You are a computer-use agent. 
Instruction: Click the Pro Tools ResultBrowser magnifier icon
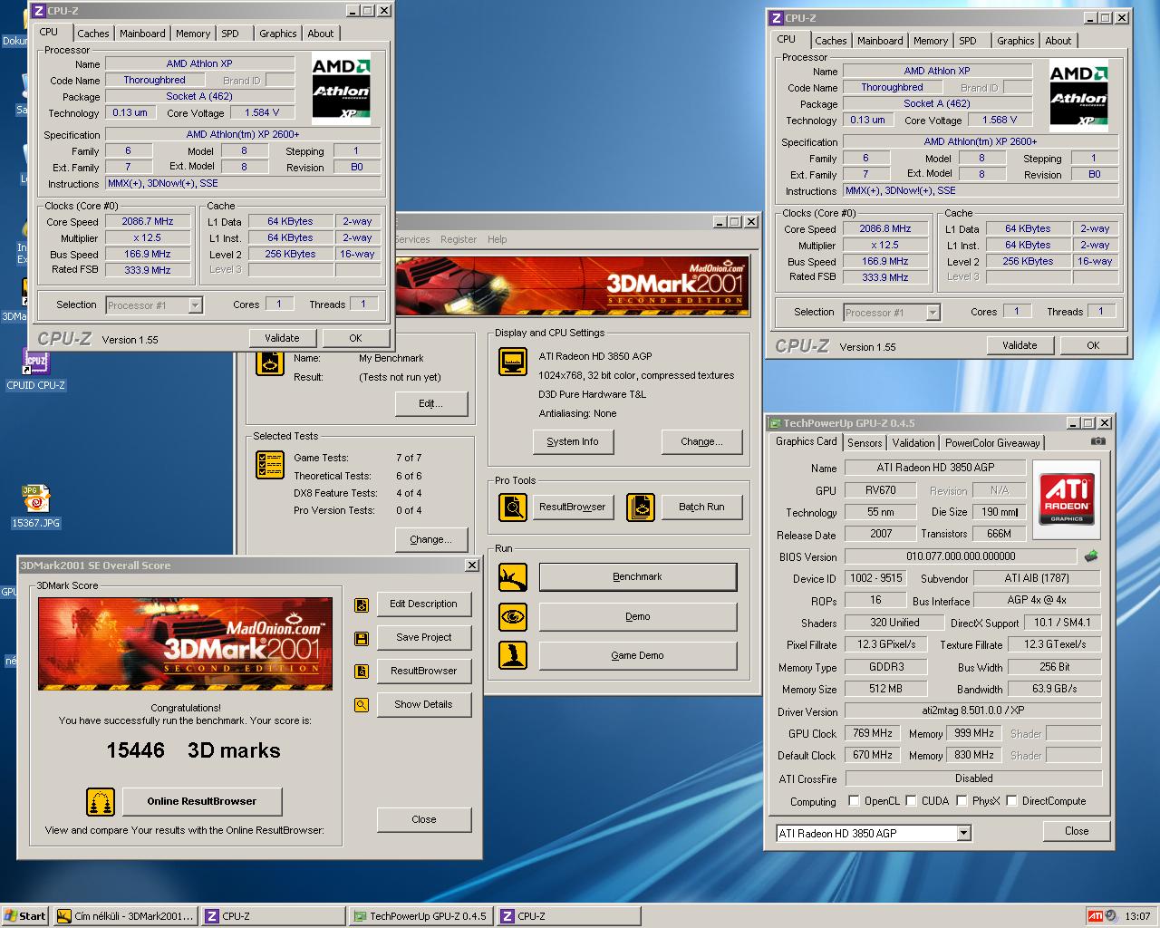(513, 507)
